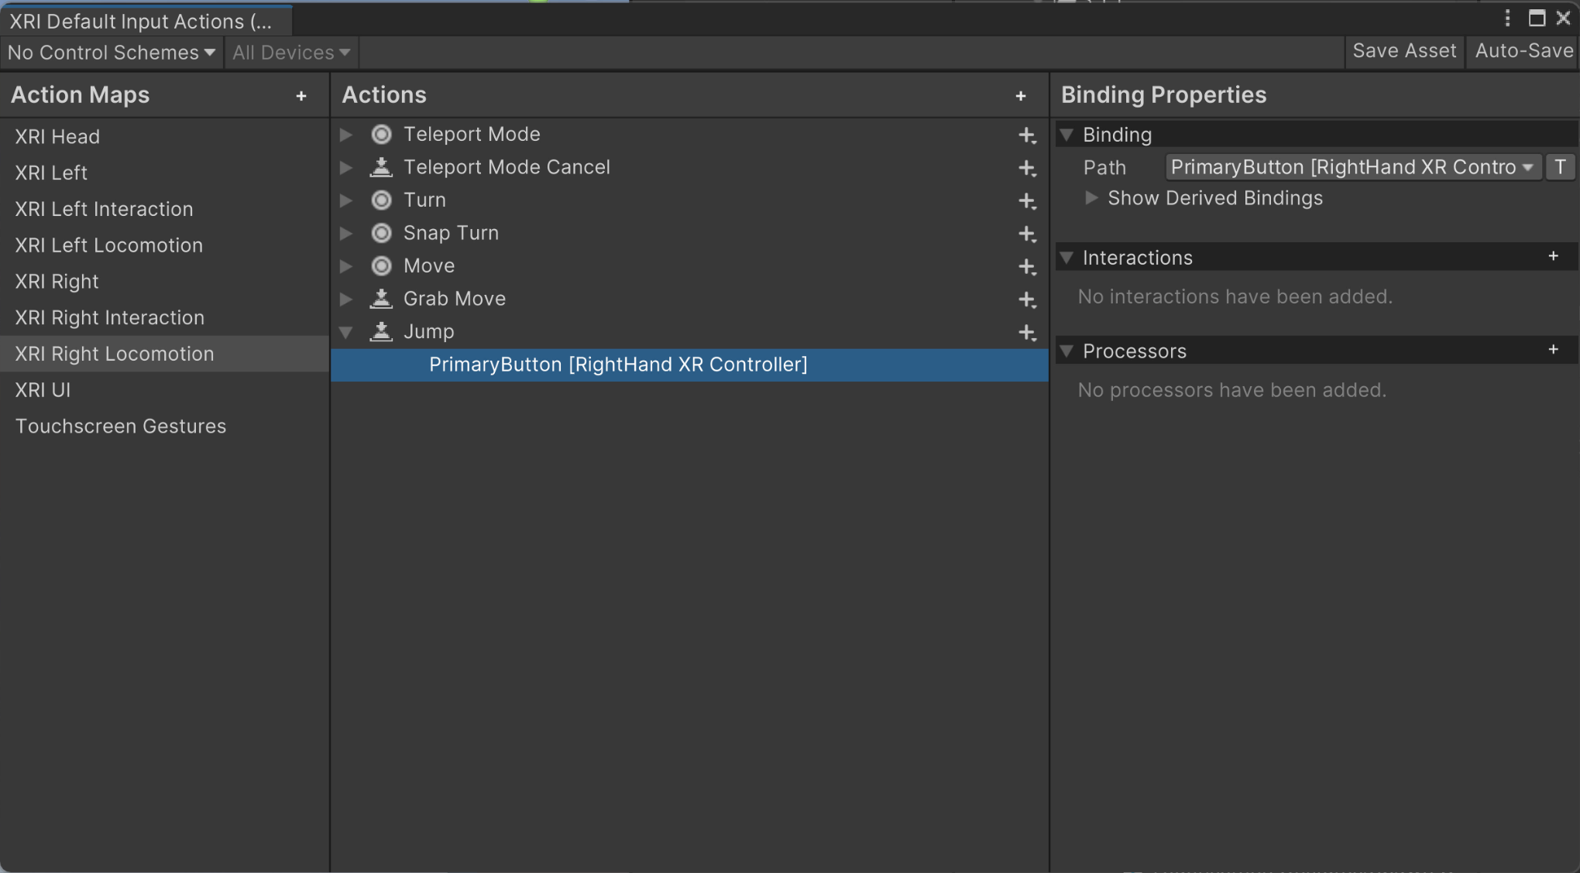The width and height of the screenshot is (1580, 873).
Task: Add a new action map
Action: (301, 96)
